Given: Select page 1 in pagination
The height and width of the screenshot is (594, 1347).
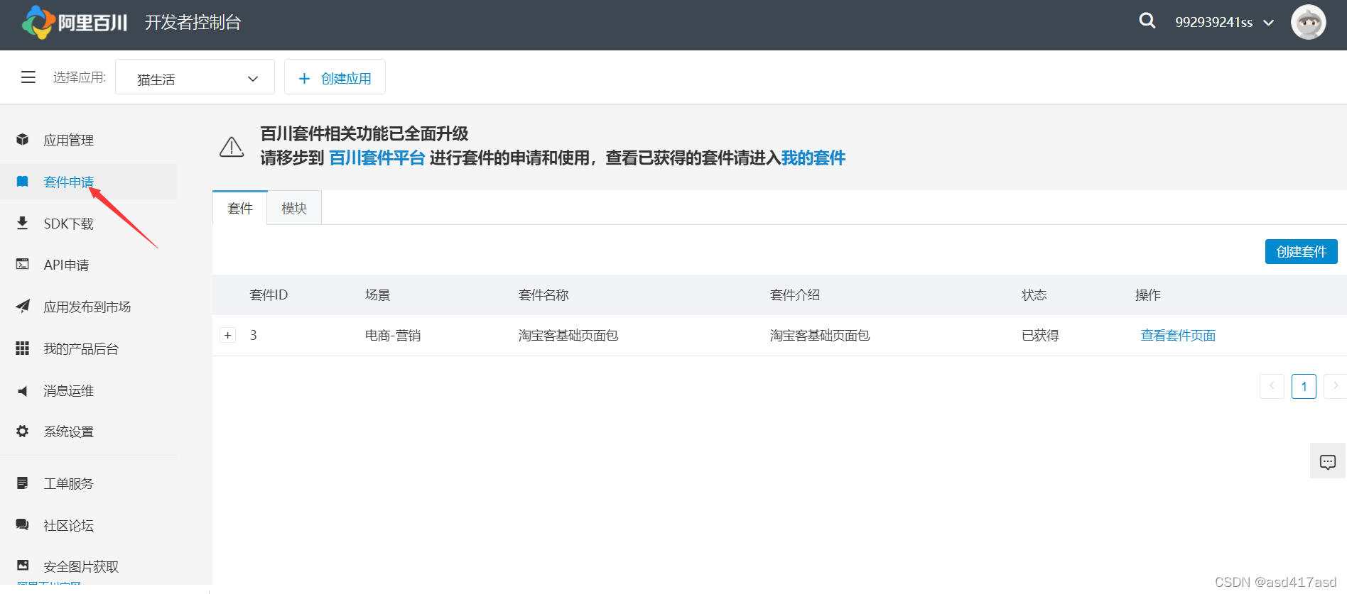Looking at the screenshot, I should pyautogui.click(x=1304, y=386).
